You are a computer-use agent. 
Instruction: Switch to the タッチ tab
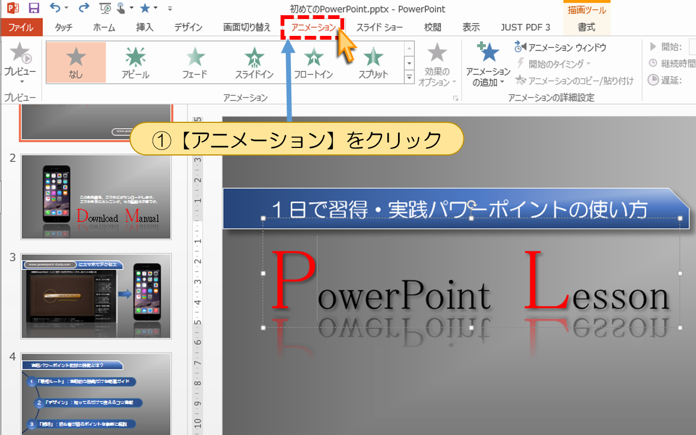click(x=64, y=27)
